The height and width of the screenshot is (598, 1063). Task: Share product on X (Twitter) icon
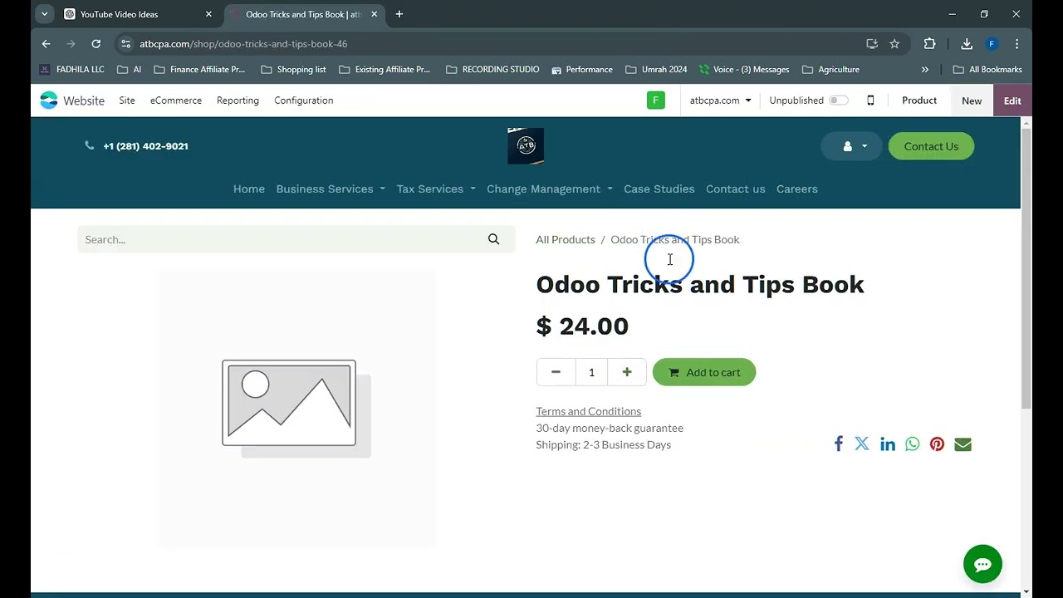(862, 444)
